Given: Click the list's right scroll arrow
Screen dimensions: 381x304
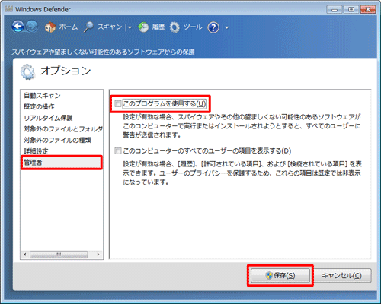Looking at the screenshot, I should pos(98,255).
